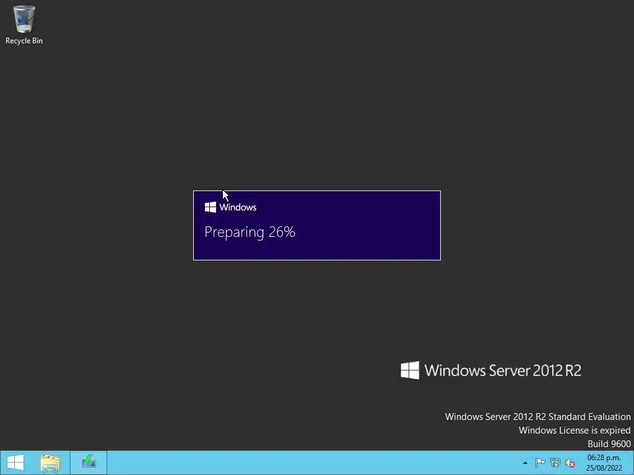The height and width of the screenshot is (475, 634).
Task: Click the Windows logo in the dialog
Action: pyautogui.click(x=211, y=207)
